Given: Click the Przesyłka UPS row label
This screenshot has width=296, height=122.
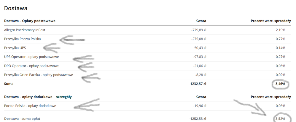Looking at the screenshot, I should 17,48.
